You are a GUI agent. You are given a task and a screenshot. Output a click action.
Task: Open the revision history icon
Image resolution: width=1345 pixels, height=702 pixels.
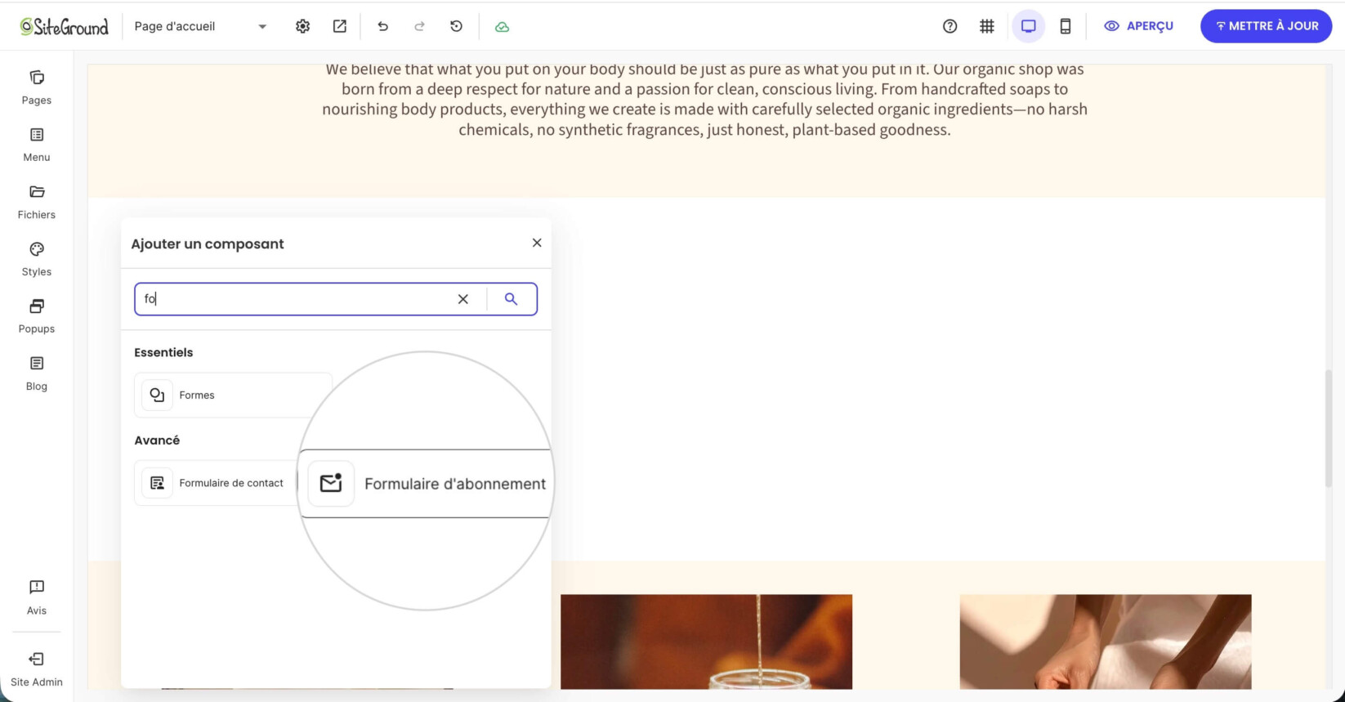click(456, 26)
